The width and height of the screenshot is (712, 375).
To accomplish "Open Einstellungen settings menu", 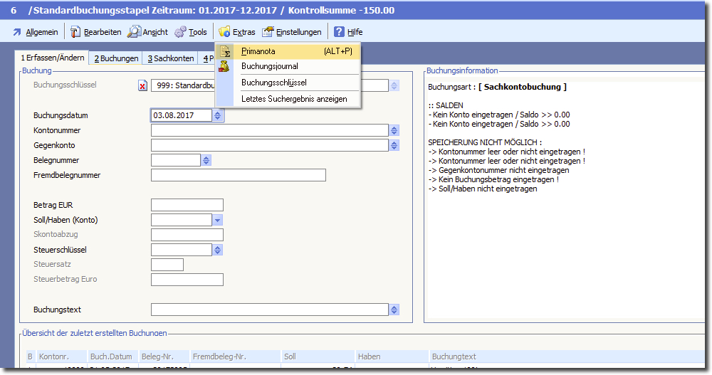I will (x=292, y=32).
